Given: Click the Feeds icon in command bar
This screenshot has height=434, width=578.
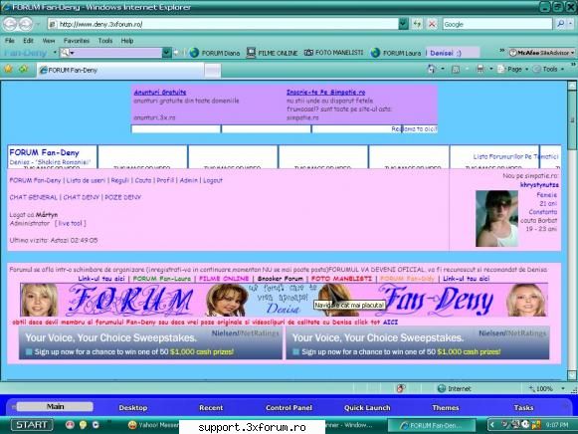Looking at the screenshot, I should click(456, 69).
